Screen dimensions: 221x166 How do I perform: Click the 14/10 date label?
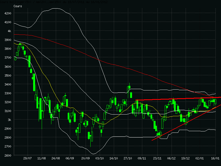click(114, 159)
